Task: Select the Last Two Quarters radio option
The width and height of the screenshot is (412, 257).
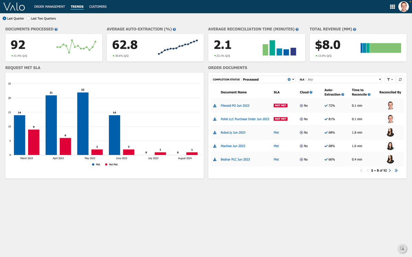Action: (x=28, y=19)
